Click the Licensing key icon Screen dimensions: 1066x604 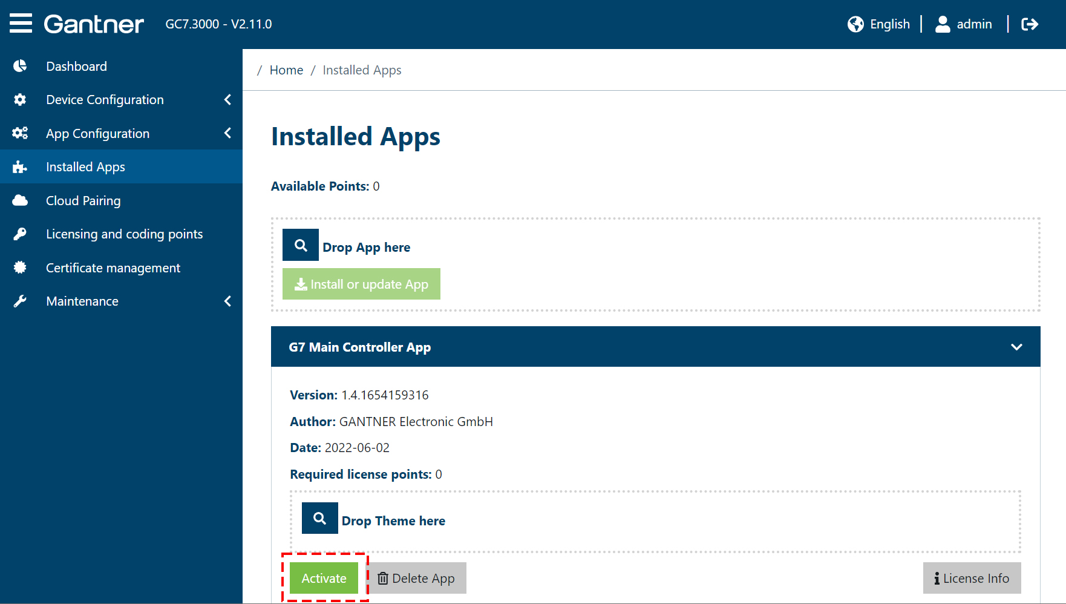(x=20, y=234)
